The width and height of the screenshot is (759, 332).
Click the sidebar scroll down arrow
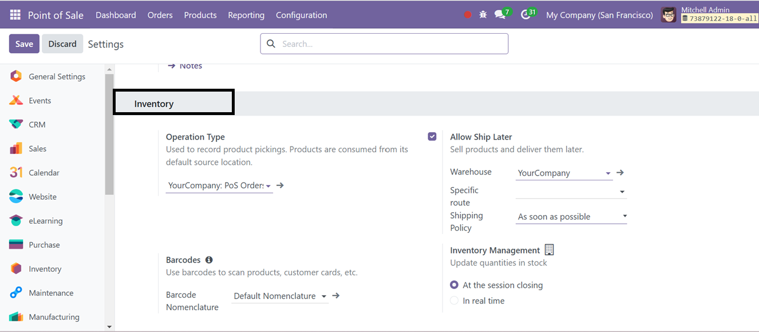(109, 326)
